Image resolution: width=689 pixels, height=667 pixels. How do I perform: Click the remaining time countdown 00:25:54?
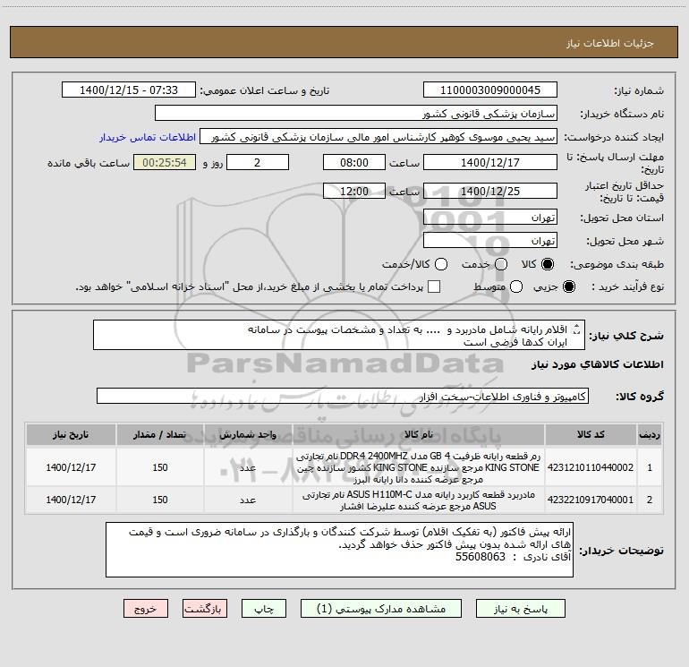tap(165, 162)
